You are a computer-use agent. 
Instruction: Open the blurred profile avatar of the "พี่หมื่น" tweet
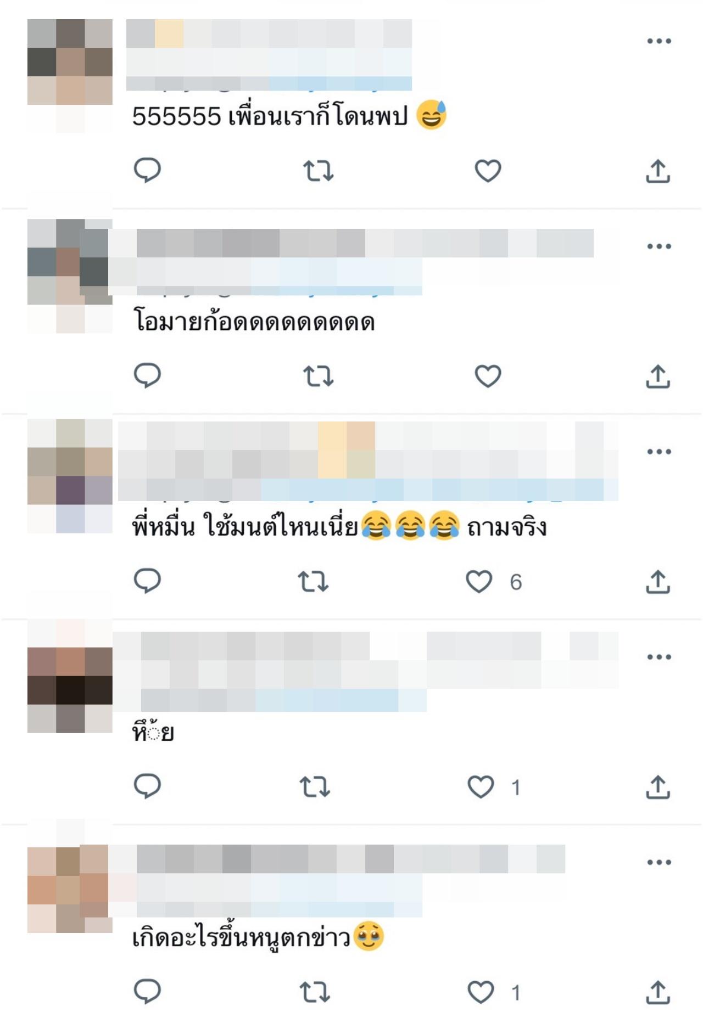click(70, 476)
